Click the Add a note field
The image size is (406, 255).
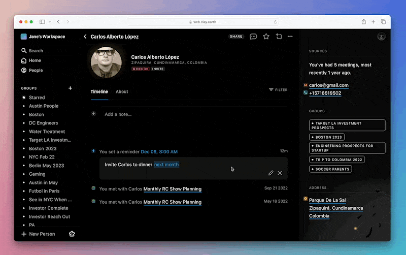(x=118, y=114)
